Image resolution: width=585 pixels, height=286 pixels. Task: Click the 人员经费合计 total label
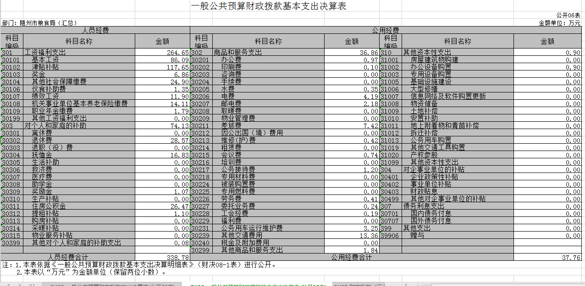pyautogui.click(x=68, y=258)
